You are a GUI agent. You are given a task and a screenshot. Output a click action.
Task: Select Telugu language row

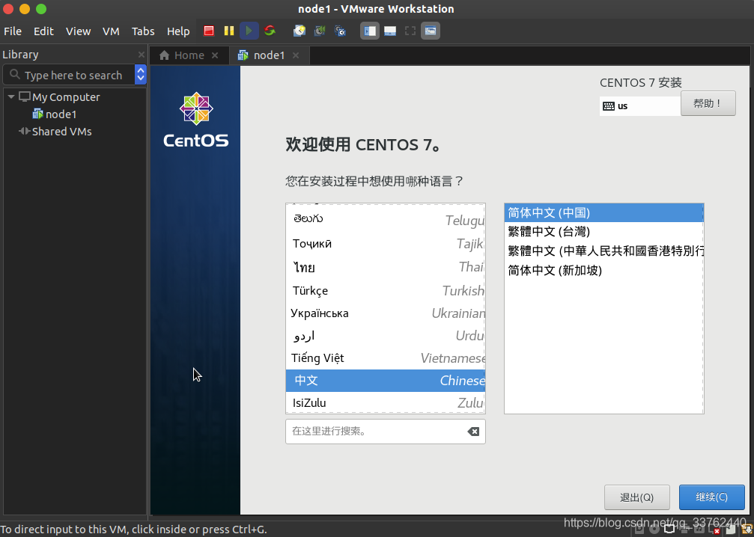(386, 219)
